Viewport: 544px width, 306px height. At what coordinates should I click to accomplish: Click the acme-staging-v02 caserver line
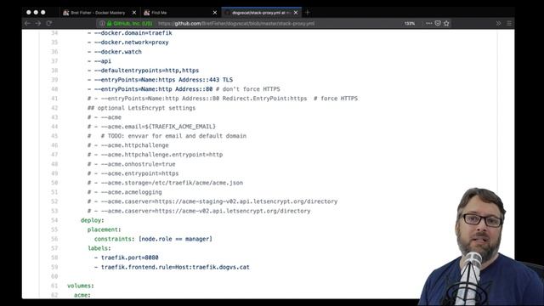[212, 201]
